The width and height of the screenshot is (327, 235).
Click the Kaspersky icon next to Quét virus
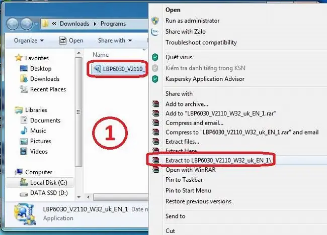(155, 57)
